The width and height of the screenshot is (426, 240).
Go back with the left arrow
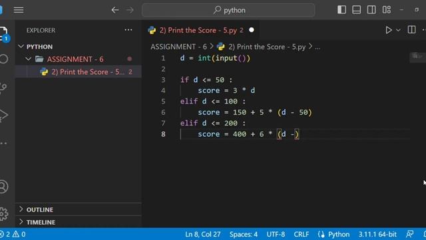click(115, 10)
